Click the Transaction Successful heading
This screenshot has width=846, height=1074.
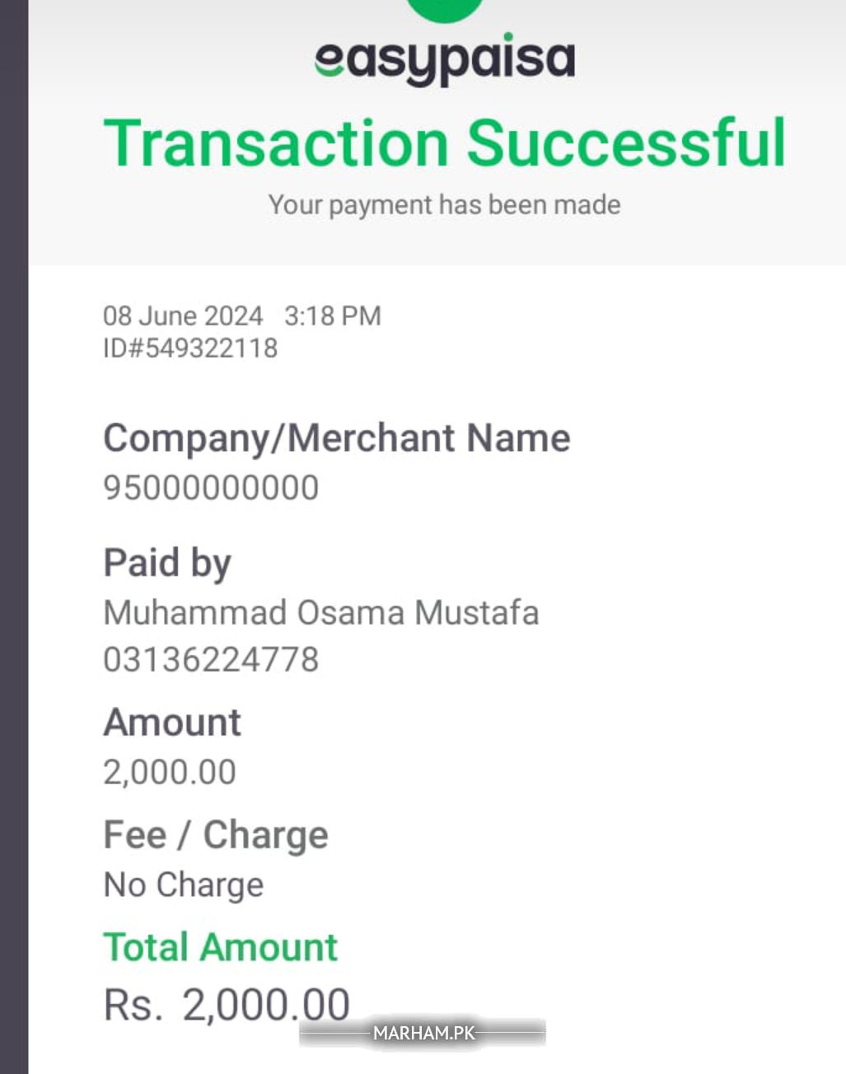click(x=445, y=143)
